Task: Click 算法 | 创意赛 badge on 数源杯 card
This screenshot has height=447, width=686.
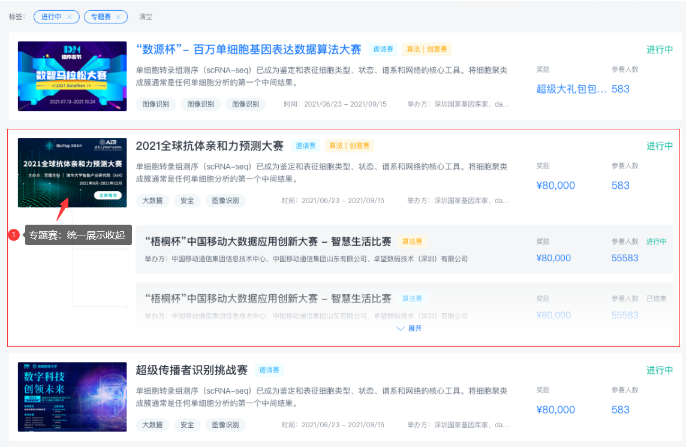Action: [x=426, y=49]
